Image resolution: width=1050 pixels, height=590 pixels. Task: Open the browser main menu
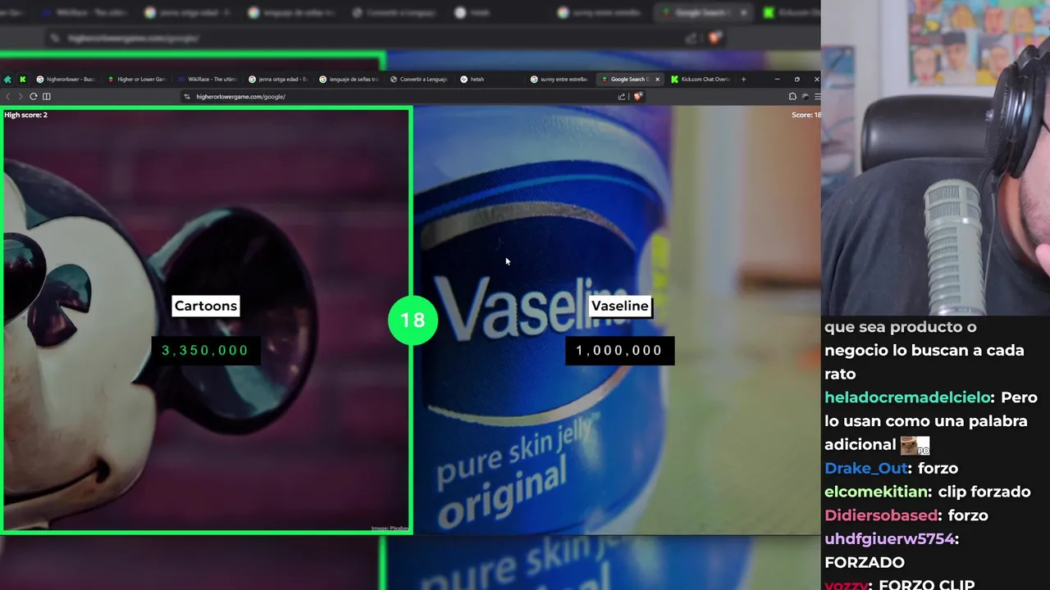click(817, 97)
